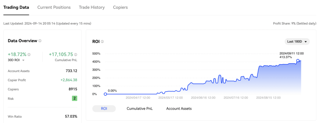Viewport: 320px width, 123px height.
Task: Click the Last Updated timestamp text
Action: pyautogui.click(x=47, y=23)
